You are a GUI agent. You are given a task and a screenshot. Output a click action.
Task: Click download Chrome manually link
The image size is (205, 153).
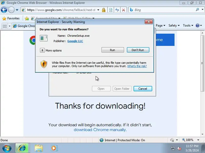(100, 130)
